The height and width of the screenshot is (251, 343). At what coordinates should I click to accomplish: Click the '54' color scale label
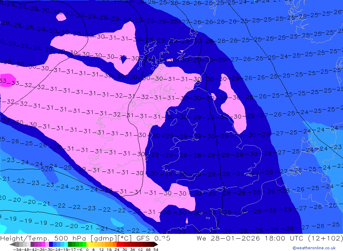[156, 250]
